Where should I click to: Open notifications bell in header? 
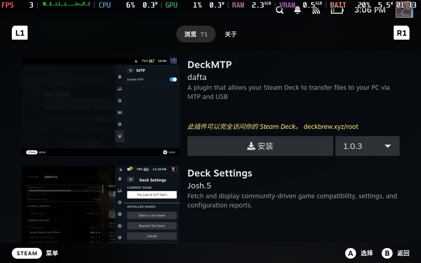coord(298,10)
